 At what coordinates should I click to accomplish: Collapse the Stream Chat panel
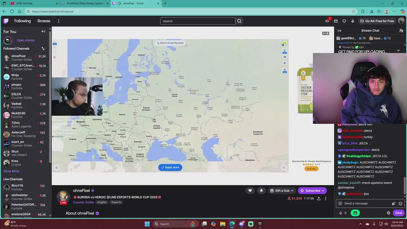coord(339,31)
